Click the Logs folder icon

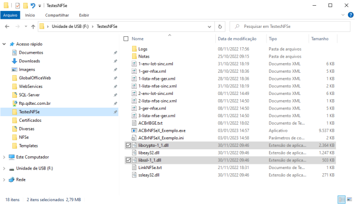coord(134,49)
